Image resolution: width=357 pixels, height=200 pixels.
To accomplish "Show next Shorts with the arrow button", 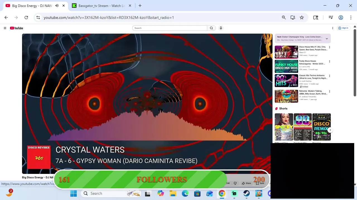I will (x=330, y=130).
